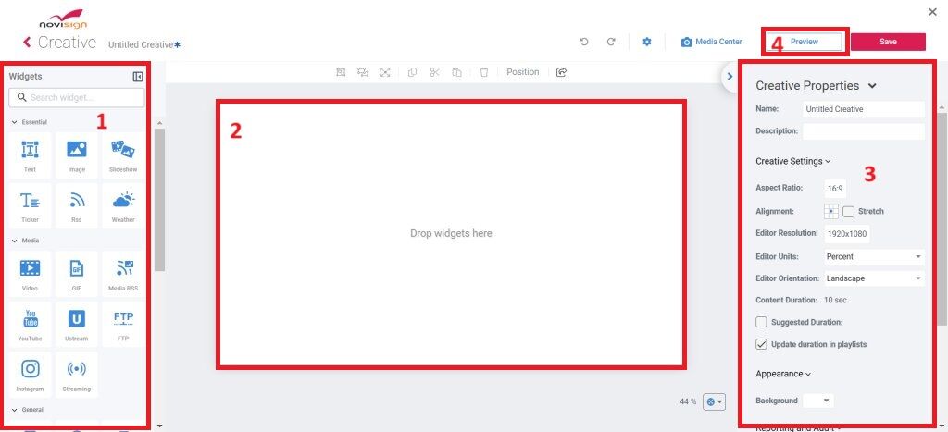This screenshot has height=432, width=948.
Task: Open the Background color picker
Action: (x=818, y=401)
